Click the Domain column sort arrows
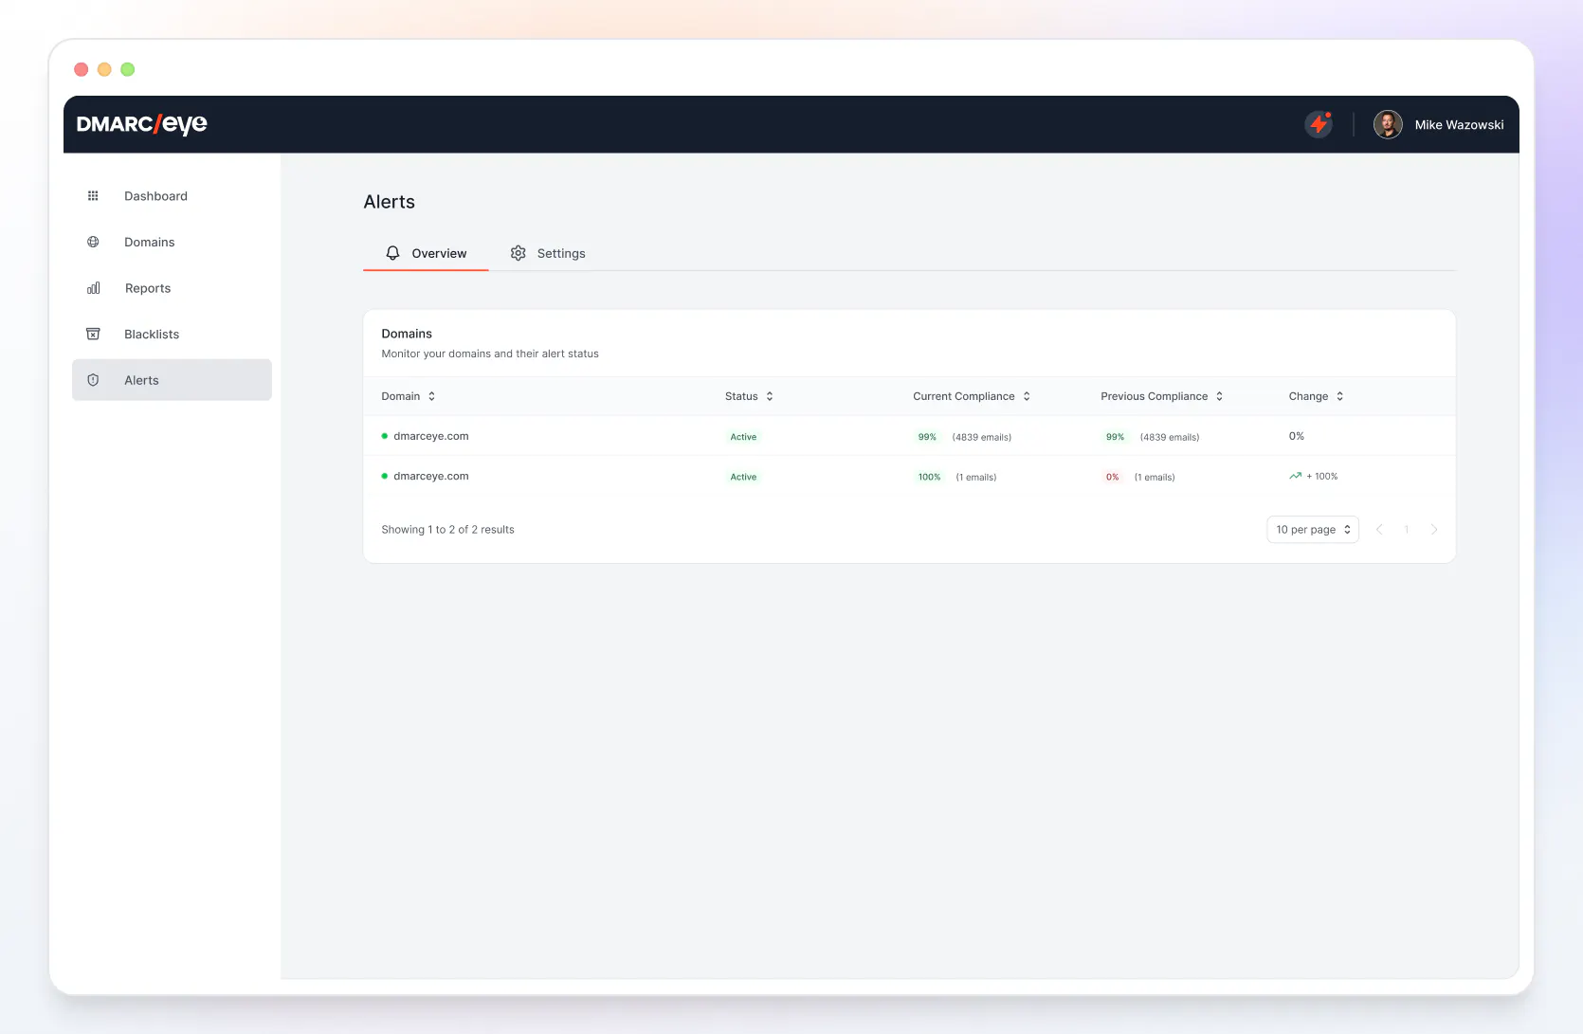1583x1034 pixels. [431, 396]
